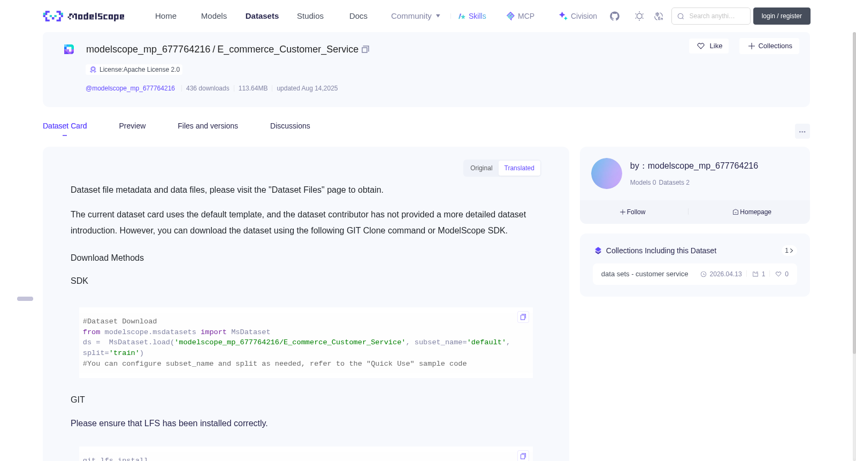Click the Models 0 count
This screenshot has height=461, width=856.
click(643, 183)
